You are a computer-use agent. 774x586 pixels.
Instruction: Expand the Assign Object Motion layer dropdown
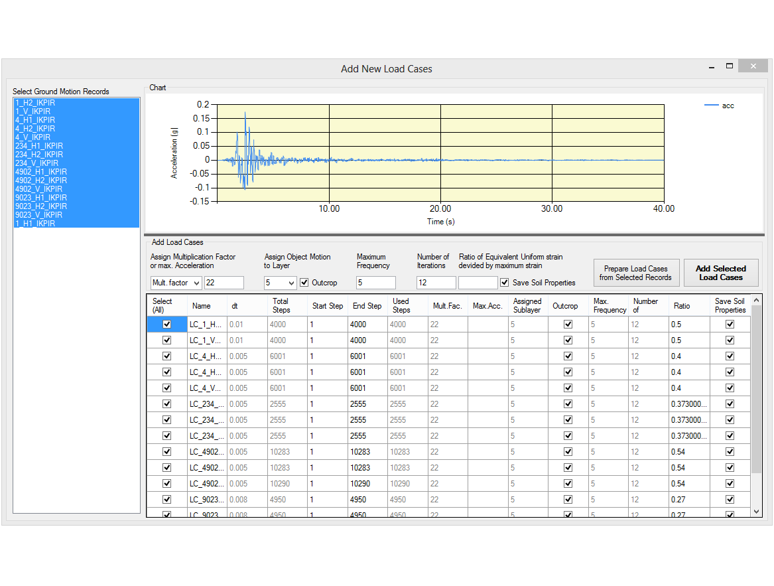(x=280, y=283)
